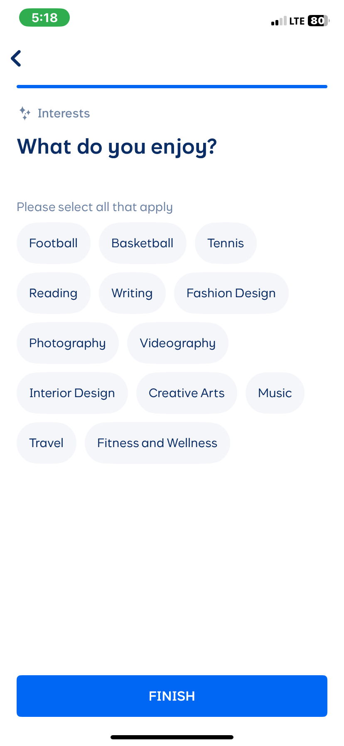The image size is (344, 746).
Task: Select the Reading interest chip
Action: (54, 293)
